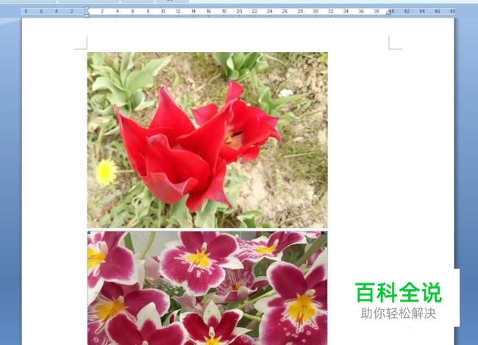Click the right indent marker on ruler
478x345 pixels.
(x=388, y=12)
